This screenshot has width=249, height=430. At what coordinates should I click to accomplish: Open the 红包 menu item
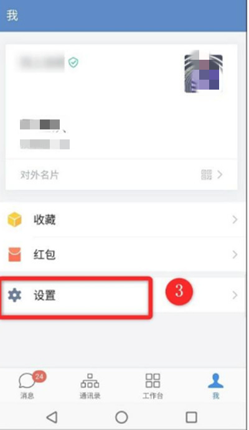(123, 255)
